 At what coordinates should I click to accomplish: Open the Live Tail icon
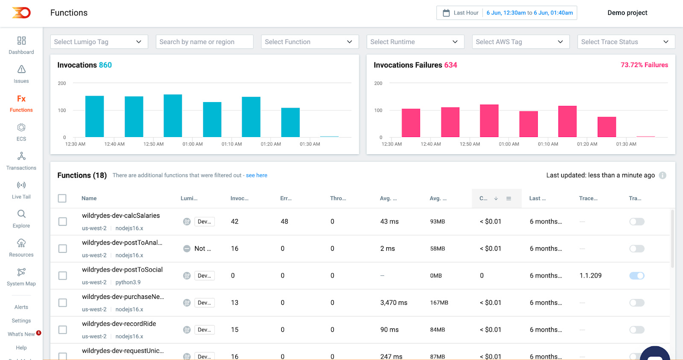21,185
